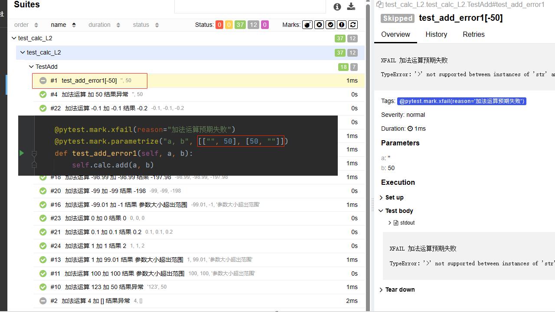Open test #11 加法运算 100 加 100
This screenshot has width=555, height=312.
tap(199, 273)
